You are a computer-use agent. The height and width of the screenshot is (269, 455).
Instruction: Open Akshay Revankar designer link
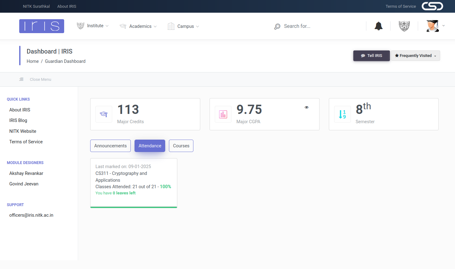click(x=26, y=173)
